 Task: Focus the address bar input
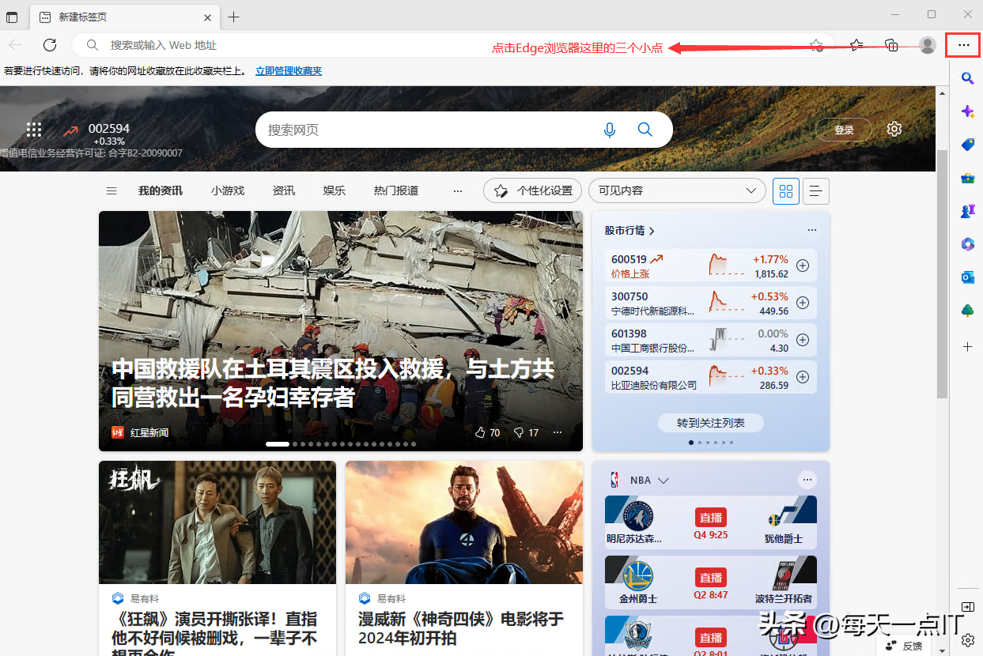pos(452,45)
